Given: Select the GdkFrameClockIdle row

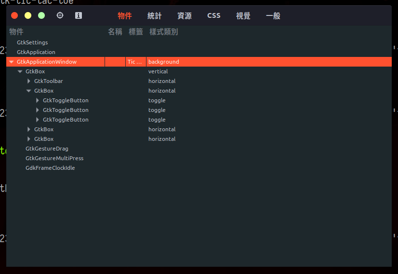Looking at the screenshot, I should coord(50,168).
